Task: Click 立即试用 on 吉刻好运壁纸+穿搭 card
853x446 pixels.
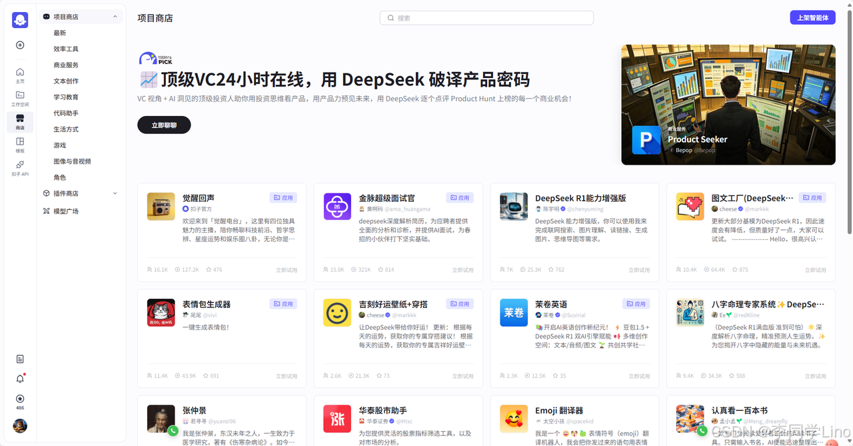Action: point(462,376)
